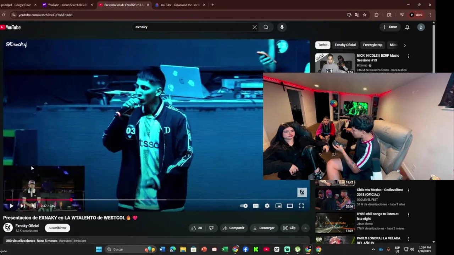Bookmark this page with the star icon
Viewport: 454px width, 255px height.
[x=364, y=15]
